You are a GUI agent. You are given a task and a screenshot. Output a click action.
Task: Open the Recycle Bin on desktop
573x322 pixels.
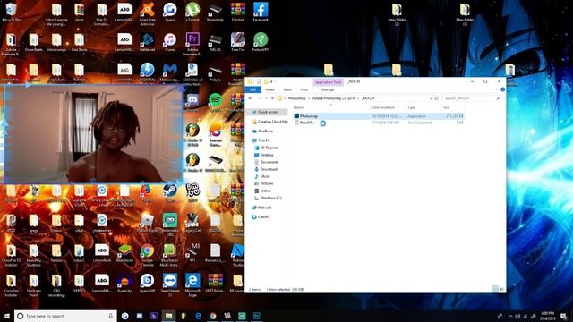click(x=11, y=12)
